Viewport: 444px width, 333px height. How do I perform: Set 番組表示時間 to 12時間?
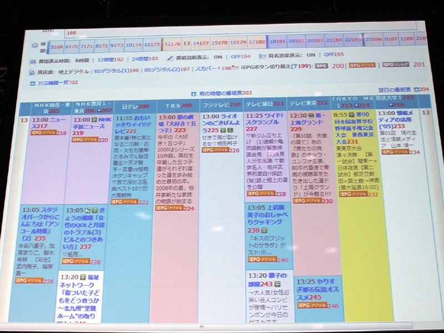tap(105, 60)
